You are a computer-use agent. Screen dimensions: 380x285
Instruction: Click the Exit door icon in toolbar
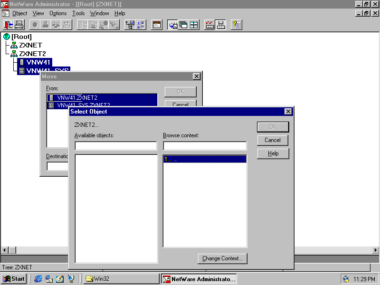tap(9, 25)
